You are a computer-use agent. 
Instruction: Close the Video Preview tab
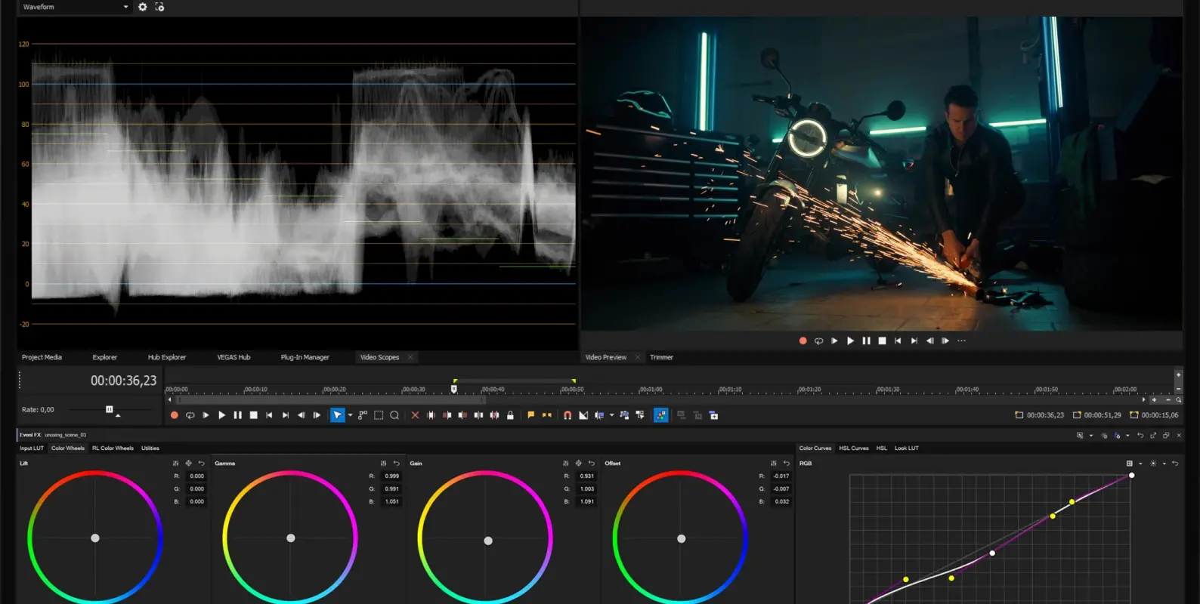[637, 357]
